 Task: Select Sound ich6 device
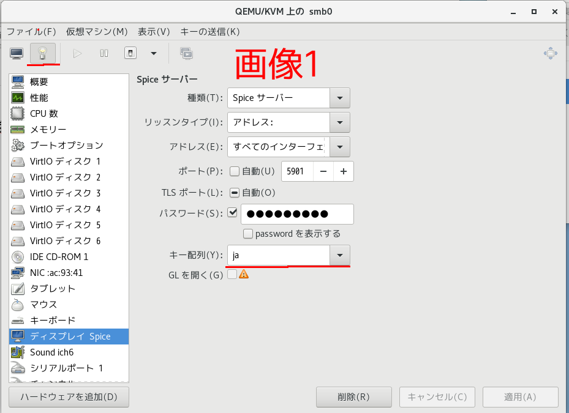69,352
